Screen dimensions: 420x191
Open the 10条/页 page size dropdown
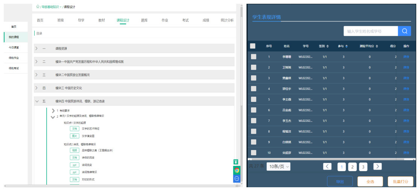[278, 167]
